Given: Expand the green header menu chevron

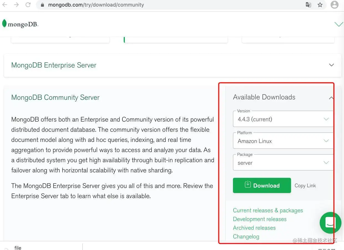Looking at the screenshot, I should click(339, 24).
